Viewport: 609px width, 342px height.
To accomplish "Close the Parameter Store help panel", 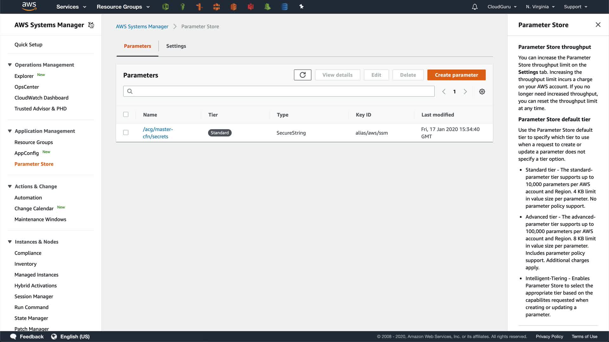I will [x=598, y=25].
